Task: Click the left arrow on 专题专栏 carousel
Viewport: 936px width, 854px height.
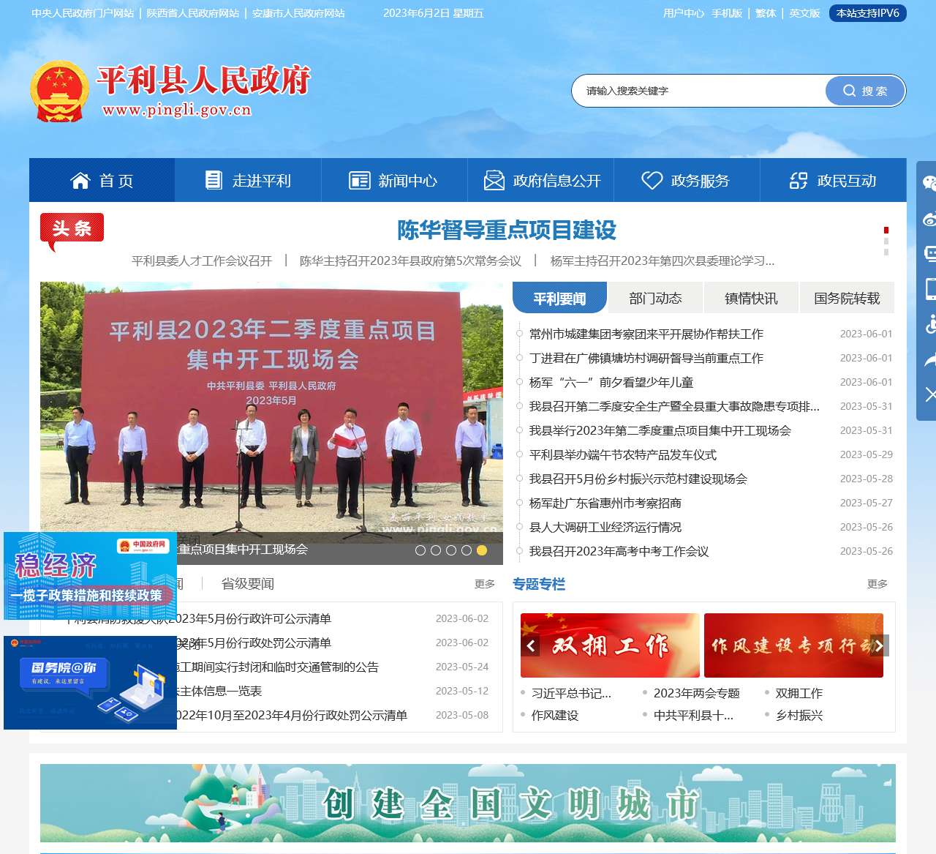Action: click(x=531, y=645)
